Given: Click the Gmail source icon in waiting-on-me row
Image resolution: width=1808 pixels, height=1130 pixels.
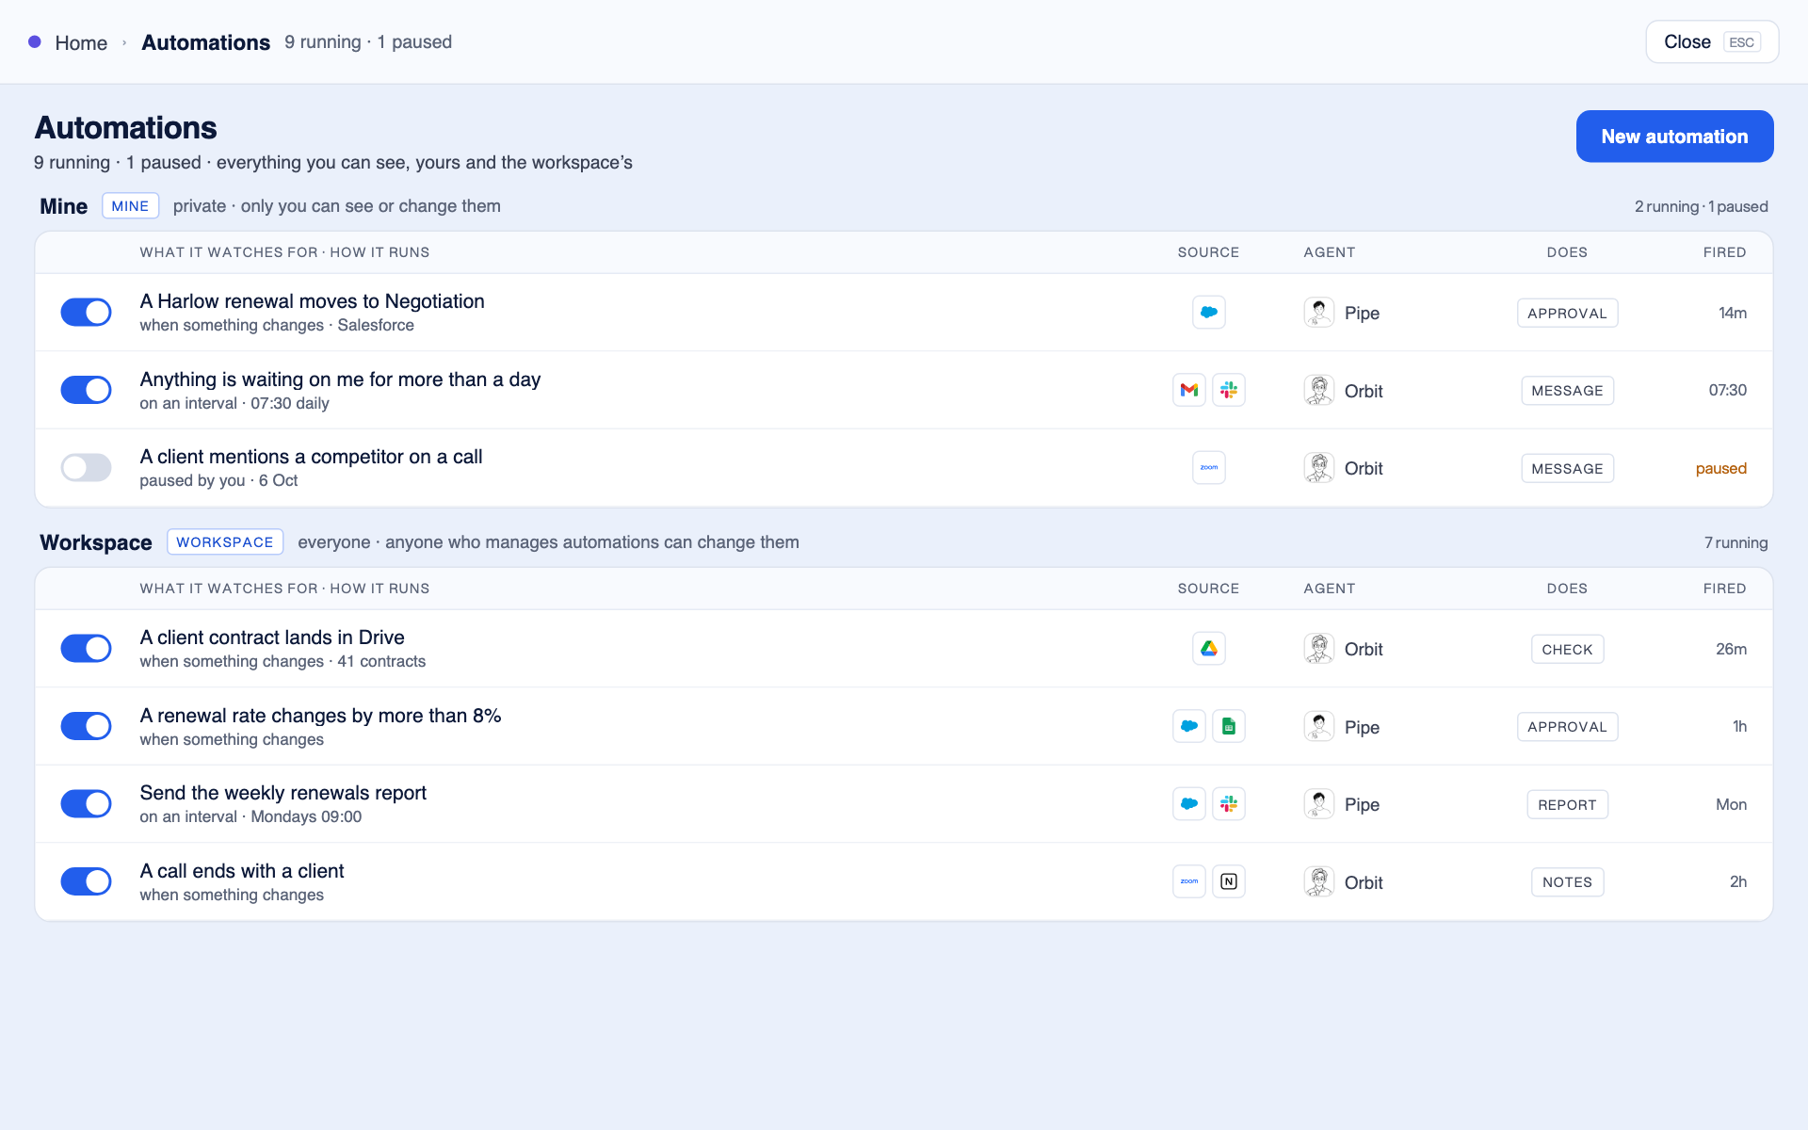Looking at the screenshot, I should point(1189,390).
